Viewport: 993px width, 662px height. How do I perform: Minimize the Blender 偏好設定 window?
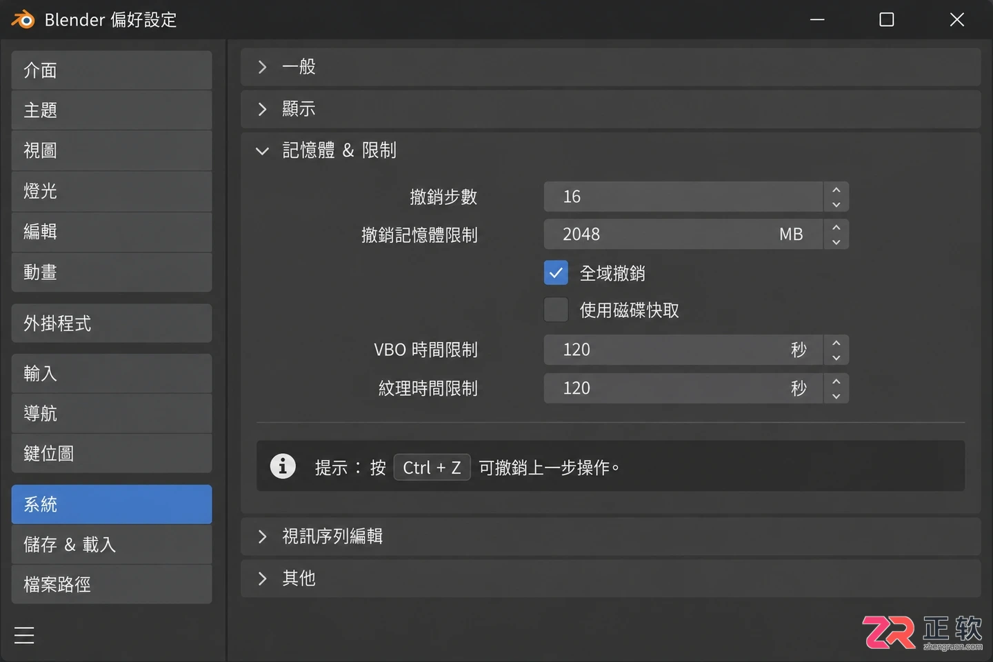(x=817, y=19)
